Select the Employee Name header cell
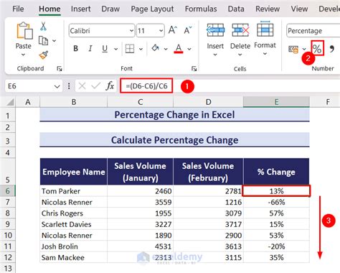 pyautogui.click(x=74, y=172)
